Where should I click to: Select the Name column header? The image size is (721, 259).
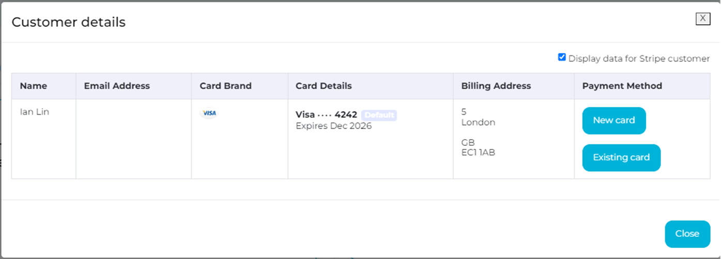click(34, 86)
